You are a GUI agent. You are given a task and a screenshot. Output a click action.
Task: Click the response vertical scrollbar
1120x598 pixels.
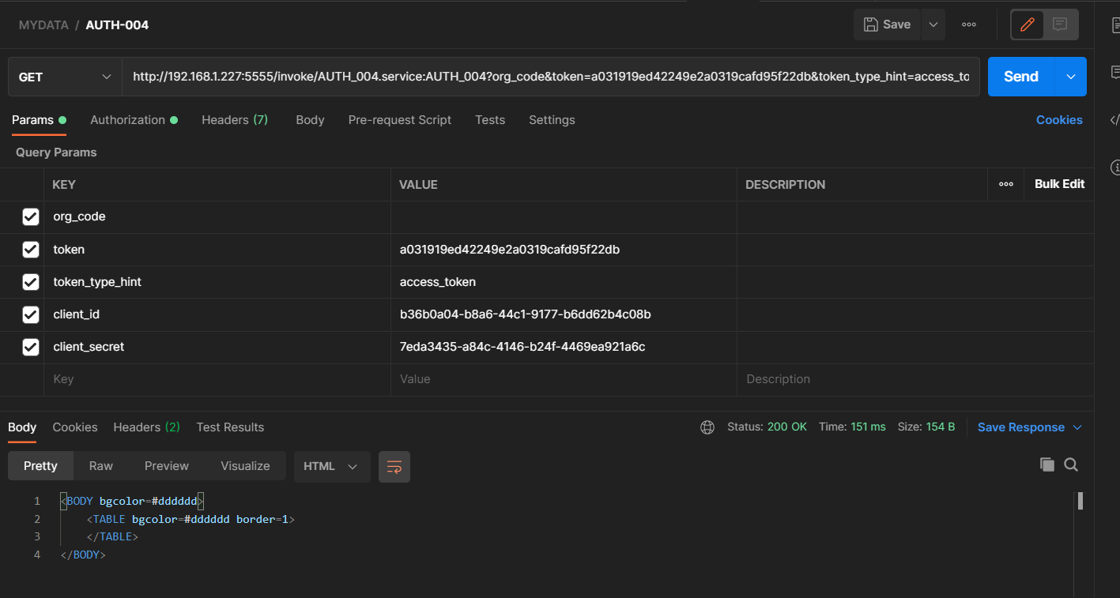[1079, 501]
